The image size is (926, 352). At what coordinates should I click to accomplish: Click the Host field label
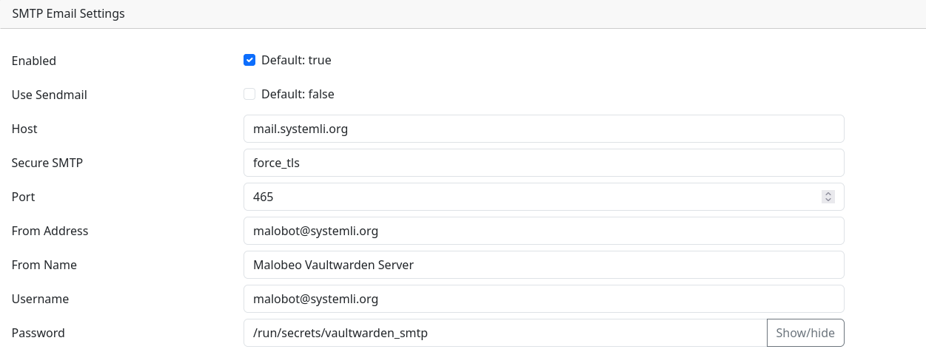pyautogui.click(x=24, y=129)
